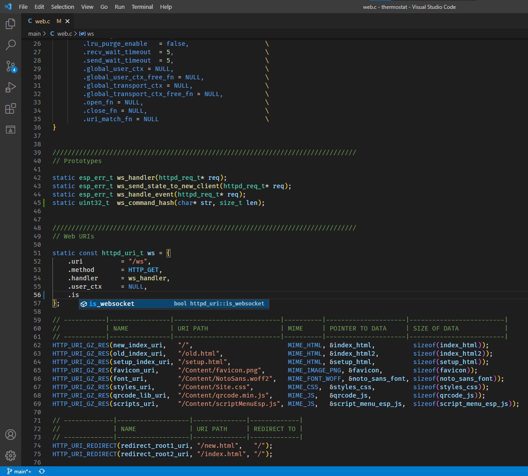
Task: Open the Run and Debug view
Action: coord(11,87)
